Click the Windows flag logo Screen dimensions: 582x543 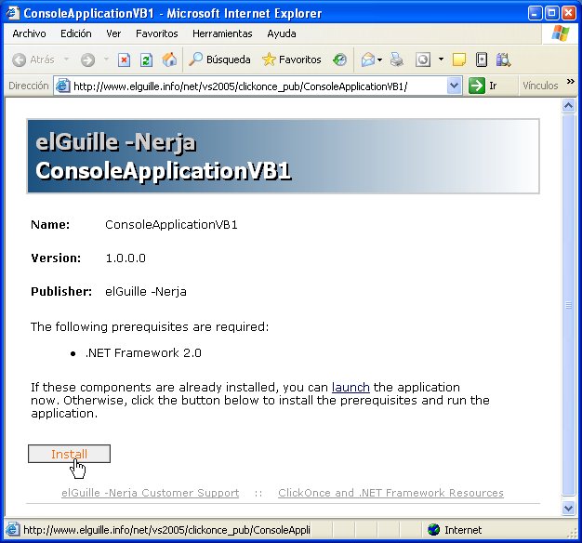click(560, 33)
